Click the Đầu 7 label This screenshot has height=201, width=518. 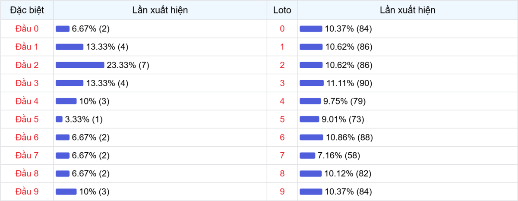(x=27, y=156)
